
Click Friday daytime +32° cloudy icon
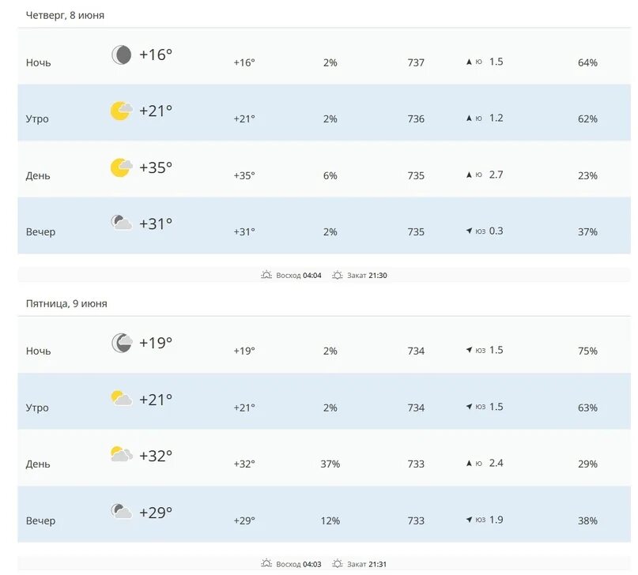(121, 454)
